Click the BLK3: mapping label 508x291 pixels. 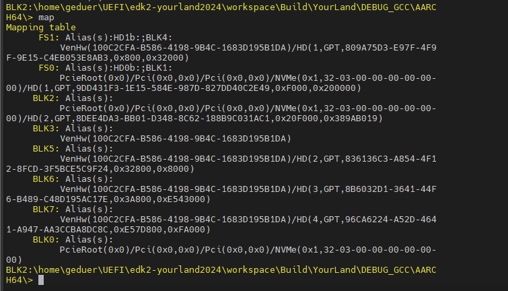point(46,129)
